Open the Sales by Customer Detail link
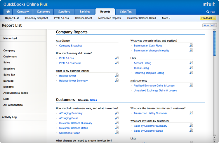Image resolution: width=219 pixels, height=143 pixels. click(x=148, y=131)
